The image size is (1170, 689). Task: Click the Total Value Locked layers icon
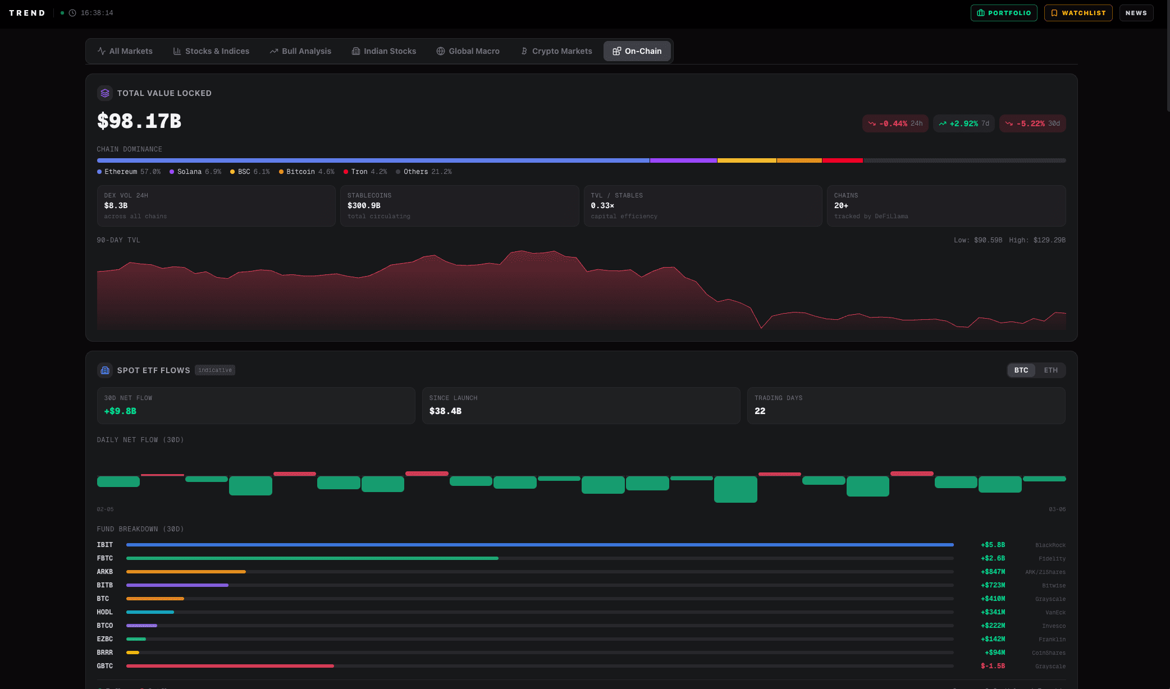click(x=105, y=93)
